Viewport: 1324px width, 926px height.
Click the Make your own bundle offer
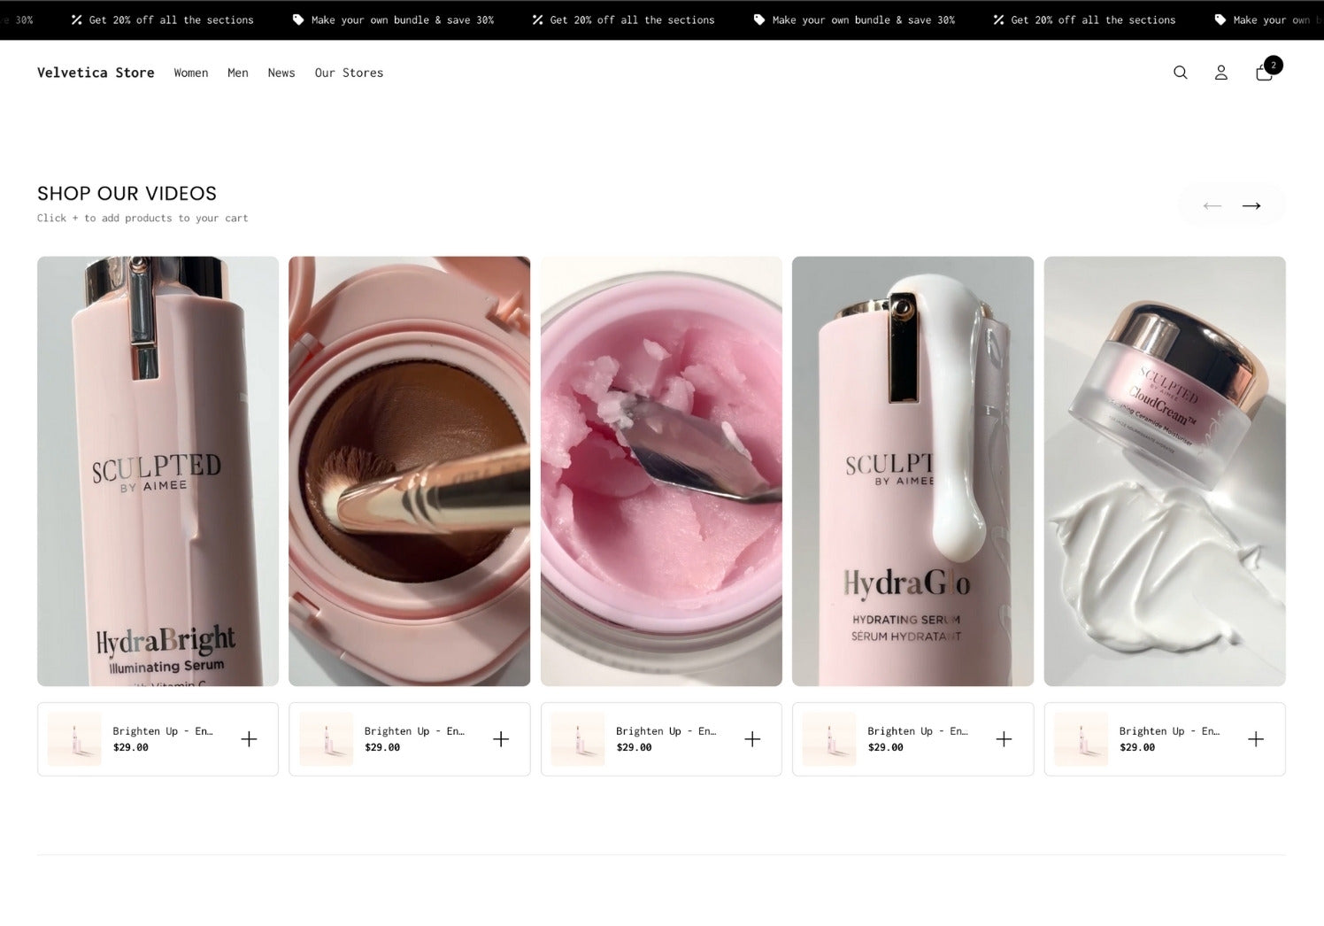coord(402,19)
